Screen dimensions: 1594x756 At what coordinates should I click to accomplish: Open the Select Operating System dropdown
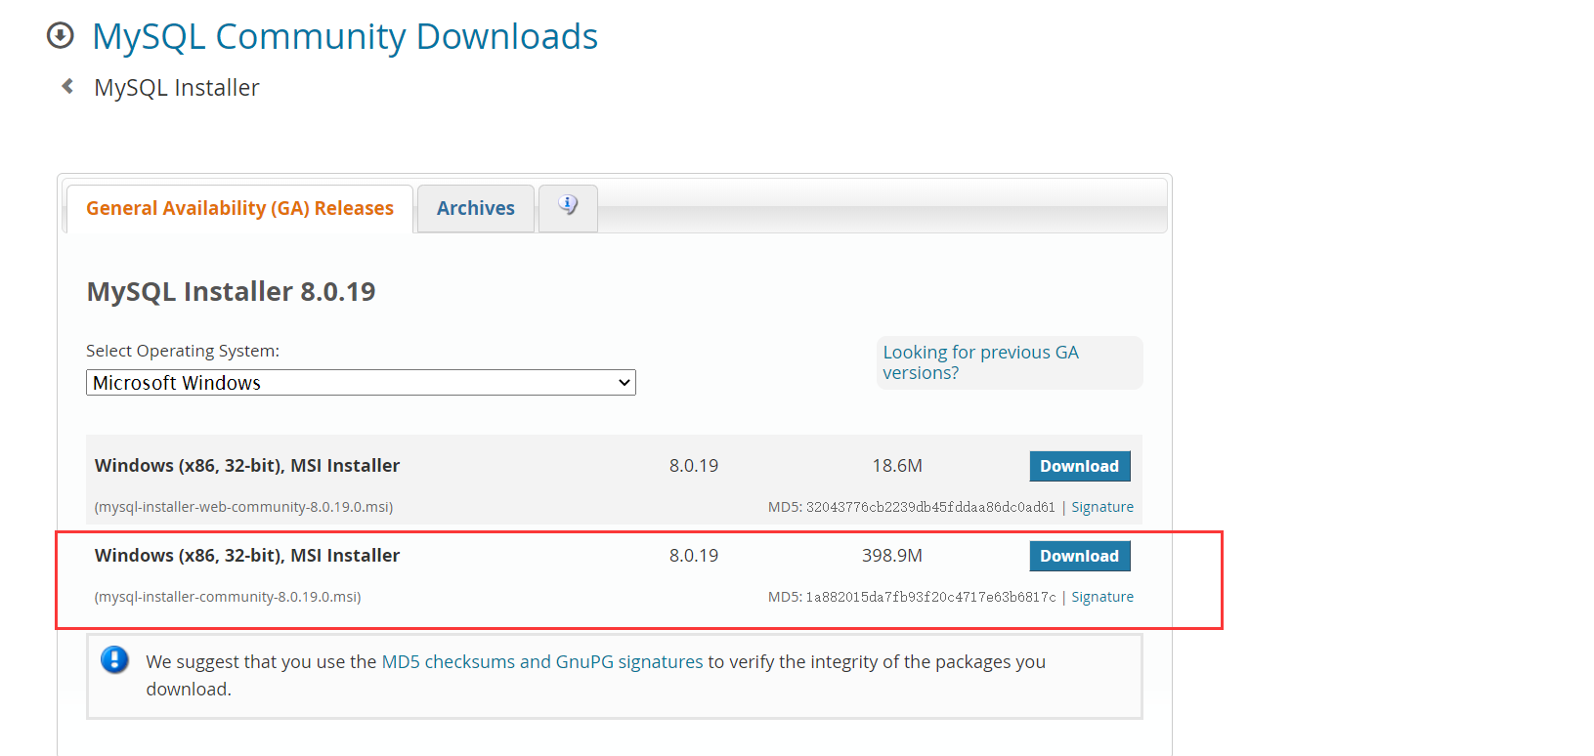tap(361, 383)
